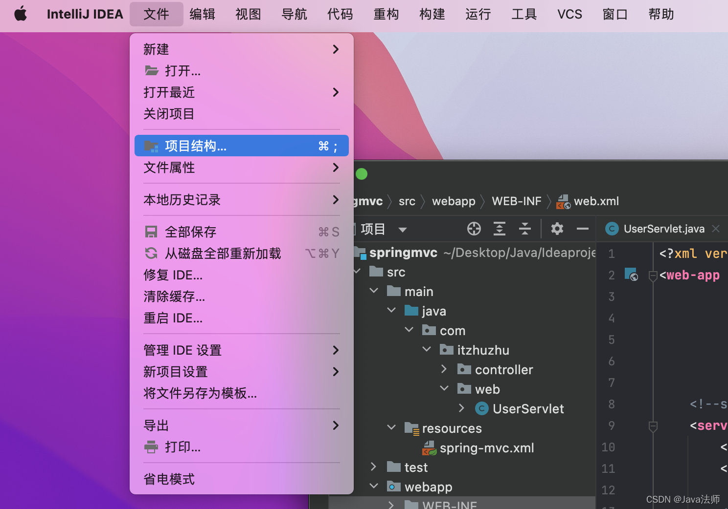Click the web facet gutter icon on line 2
The width and height of the screenshot is (728, 509).
pos(632,274)
